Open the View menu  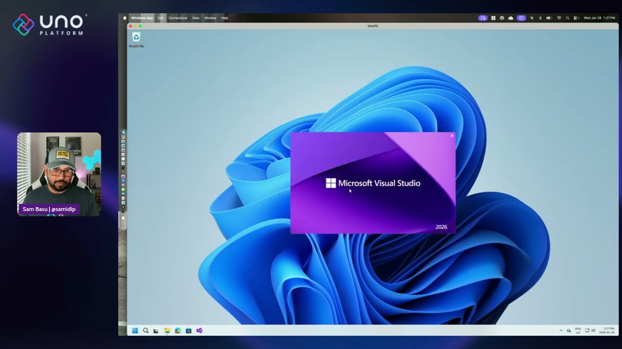click(x=196, y=18)
